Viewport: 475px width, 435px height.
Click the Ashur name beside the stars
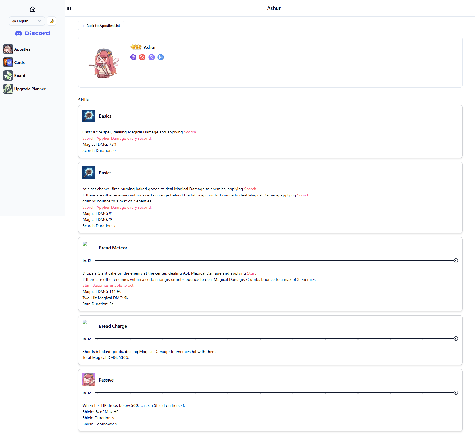point(150,47)
